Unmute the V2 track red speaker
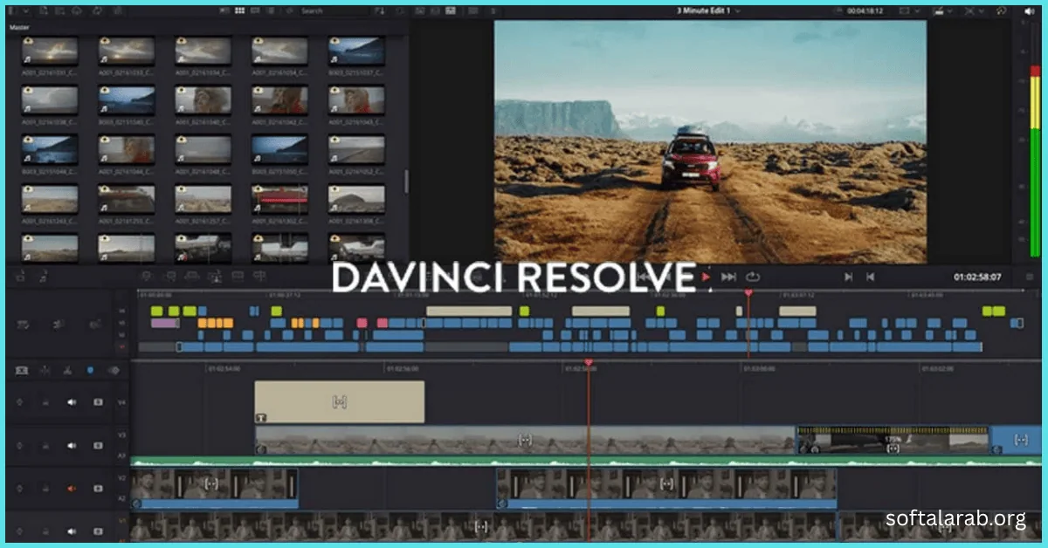 tap(72, 489)
